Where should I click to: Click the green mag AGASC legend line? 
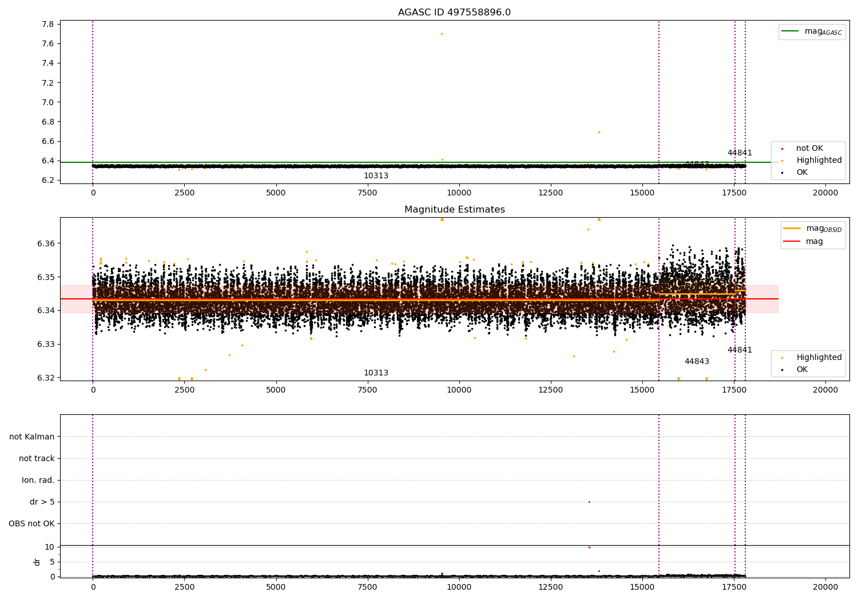790,31
